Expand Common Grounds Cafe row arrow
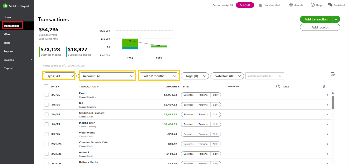Screen dimensions: 349x164 (328, 144)
